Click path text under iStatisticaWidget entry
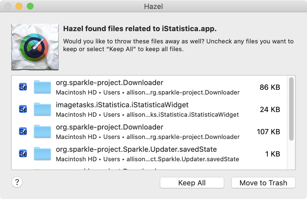Viewport: 307px width, 199px height. click(147, 115)
